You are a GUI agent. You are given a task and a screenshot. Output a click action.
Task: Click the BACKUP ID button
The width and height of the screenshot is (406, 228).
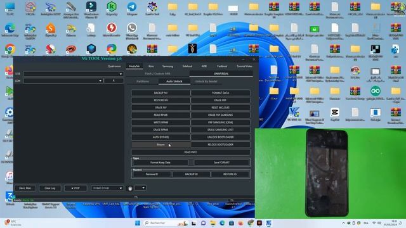click(192, 174)
